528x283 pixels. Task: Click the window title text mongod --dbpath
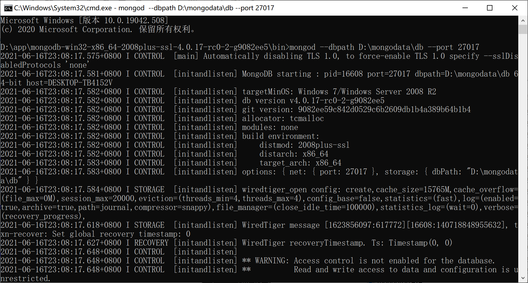click(144, 8)
